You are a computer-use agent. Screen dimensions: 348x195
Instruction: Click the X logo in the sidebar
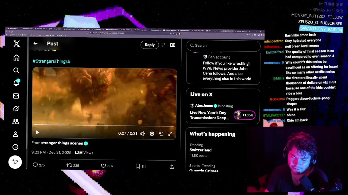point(17,44)
